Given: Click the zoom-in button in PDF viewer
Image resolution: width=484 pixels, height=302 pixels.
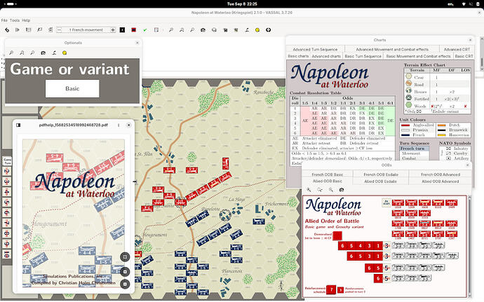Looking at the screenshot, I should [x=125, y=271].
